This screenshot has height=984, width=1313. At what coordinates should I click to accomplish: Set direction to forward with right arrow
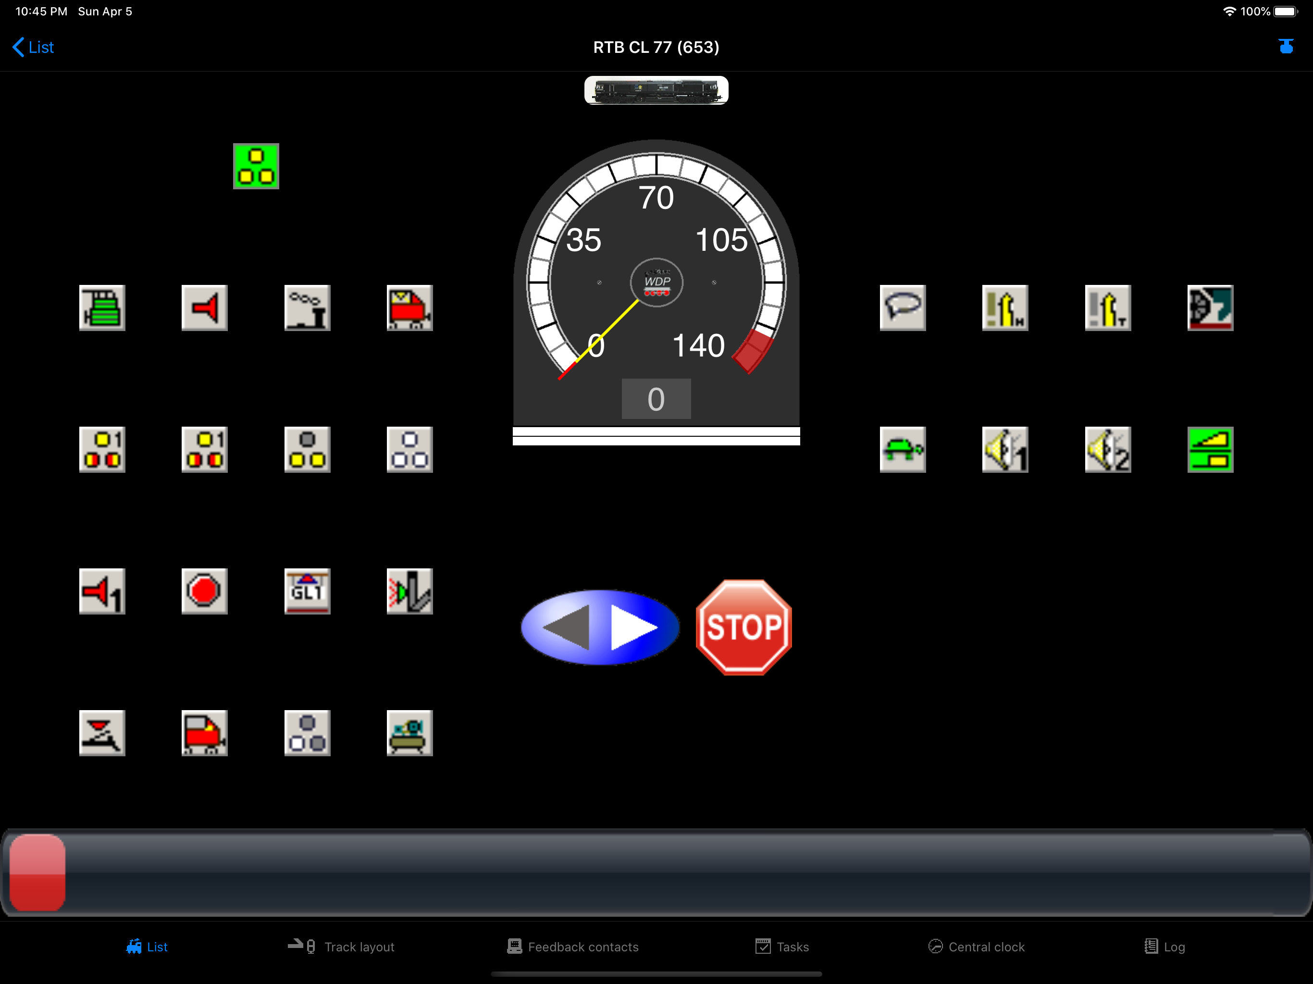click(634, 627)
